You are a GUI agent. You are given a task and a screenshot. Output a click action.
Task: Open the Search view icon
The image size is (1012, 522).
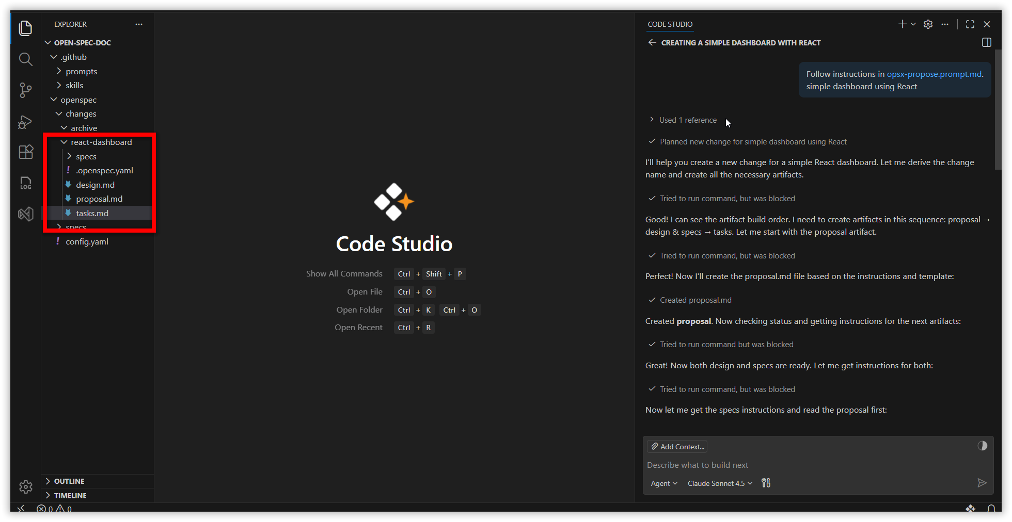tap(25, 59)
